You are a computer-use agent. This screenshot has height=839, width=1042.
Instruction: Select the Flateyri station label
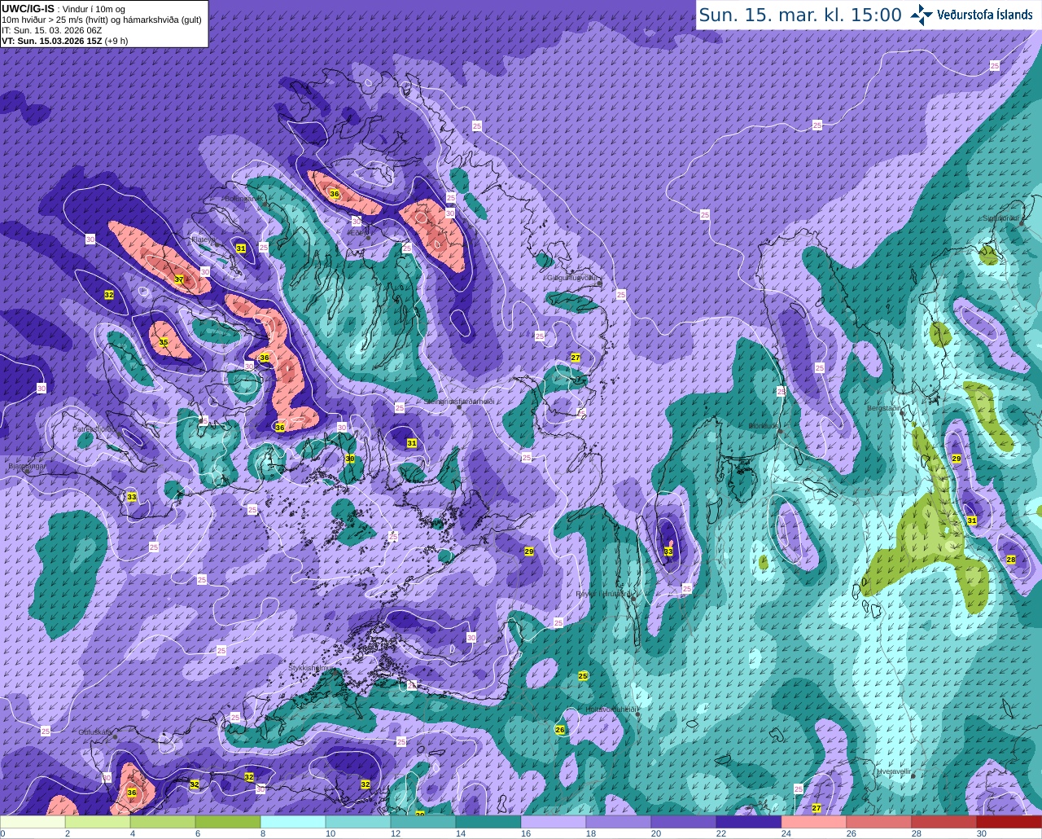pos(202,239)
